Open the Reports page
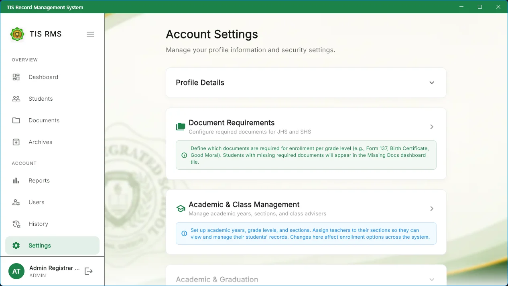508x286 pixels. point(52,181)
